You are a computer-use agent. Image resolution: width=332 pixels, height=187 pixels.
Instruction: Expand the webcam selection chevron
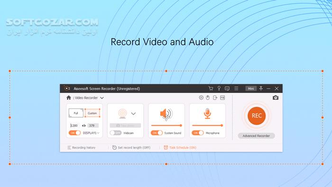pos(133,114)
